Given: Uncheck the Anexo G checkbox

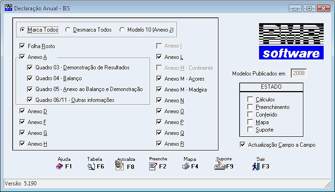Looking at the screenshot, I should 22,133.
